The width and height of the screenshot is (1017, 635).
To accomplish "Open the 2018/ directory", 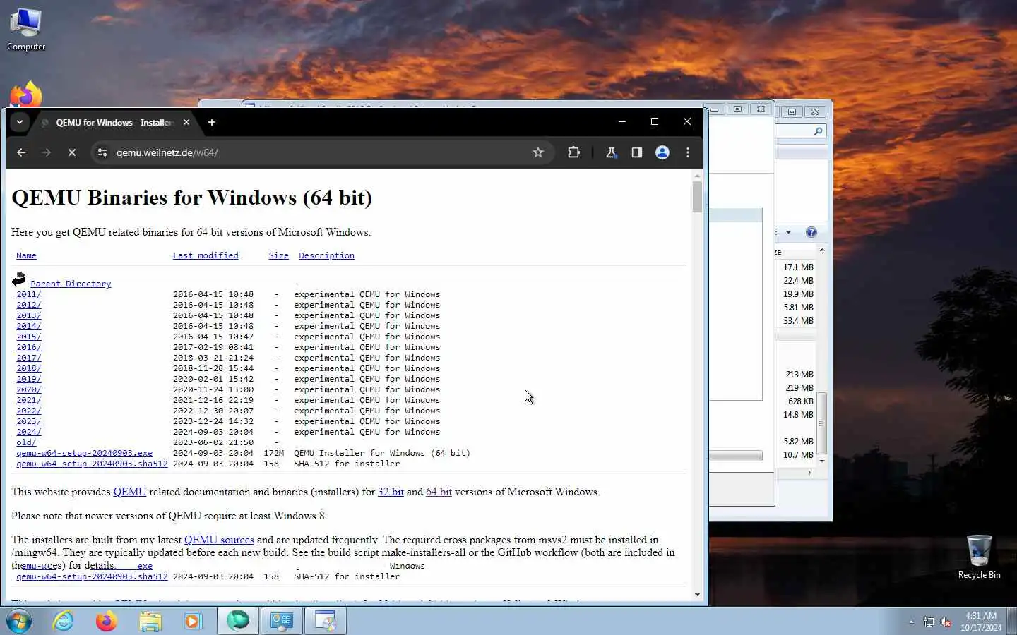I will [29, 368].
